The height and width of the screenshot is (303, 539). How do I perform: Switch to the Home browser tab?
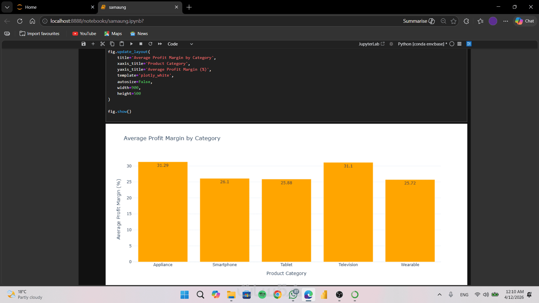[31, 7]
